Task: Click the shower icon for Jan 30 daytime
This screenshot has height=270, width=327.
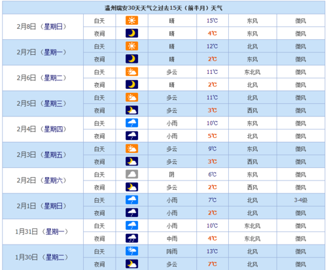Action: (131, 251)
